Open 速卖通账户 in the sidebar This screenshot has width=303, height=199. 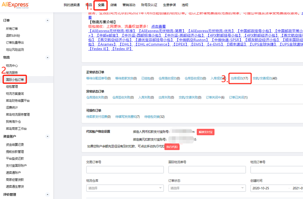[x=13, y=172]
